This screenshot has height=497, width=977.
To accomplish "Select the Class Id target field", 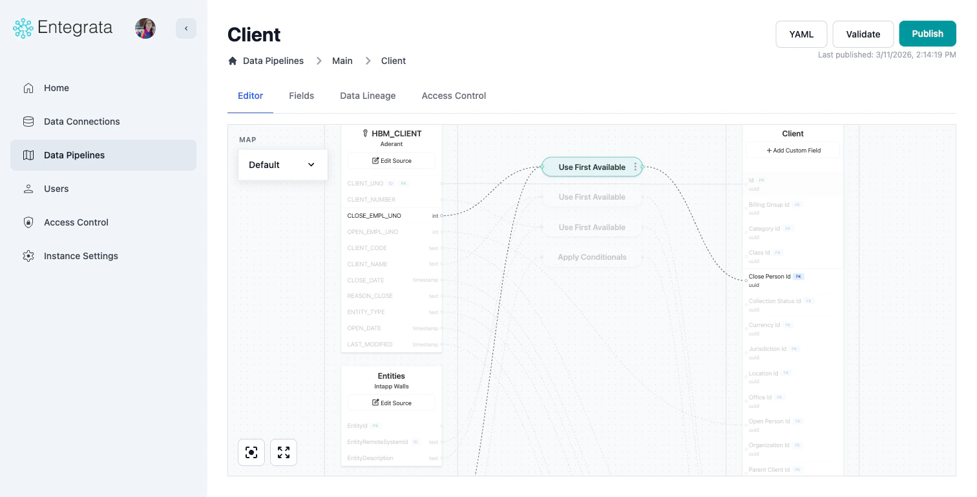I will click(793, 257).
